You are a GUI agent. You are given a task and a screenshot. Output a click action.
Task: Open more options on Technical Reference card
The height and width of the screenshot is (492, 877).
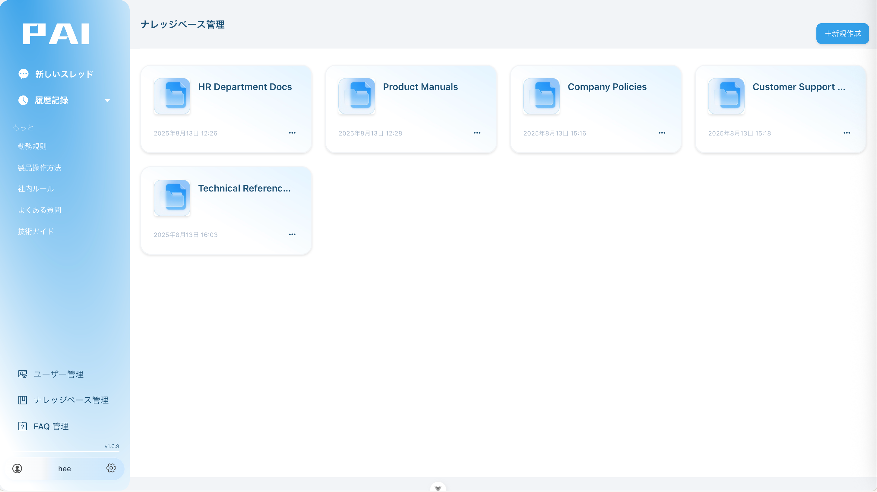pos(292,234)
